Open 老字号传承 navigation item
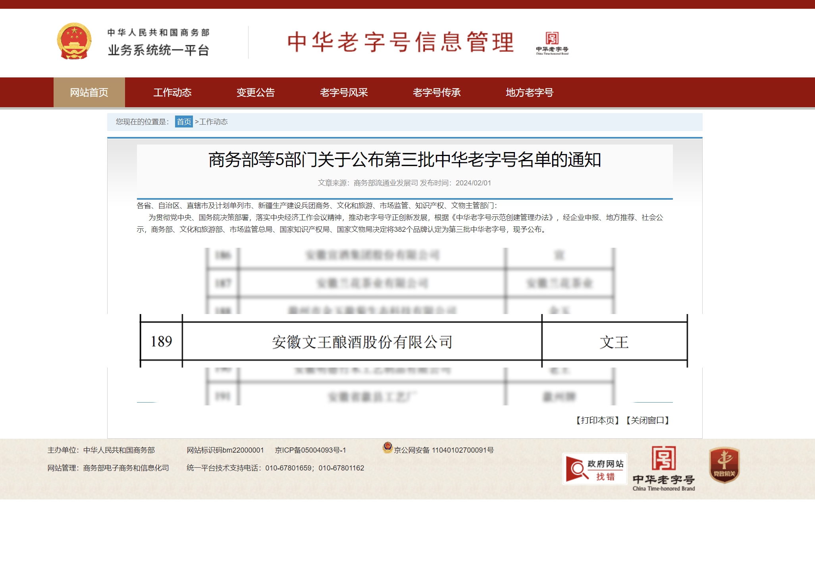 [x=437, y=93]
